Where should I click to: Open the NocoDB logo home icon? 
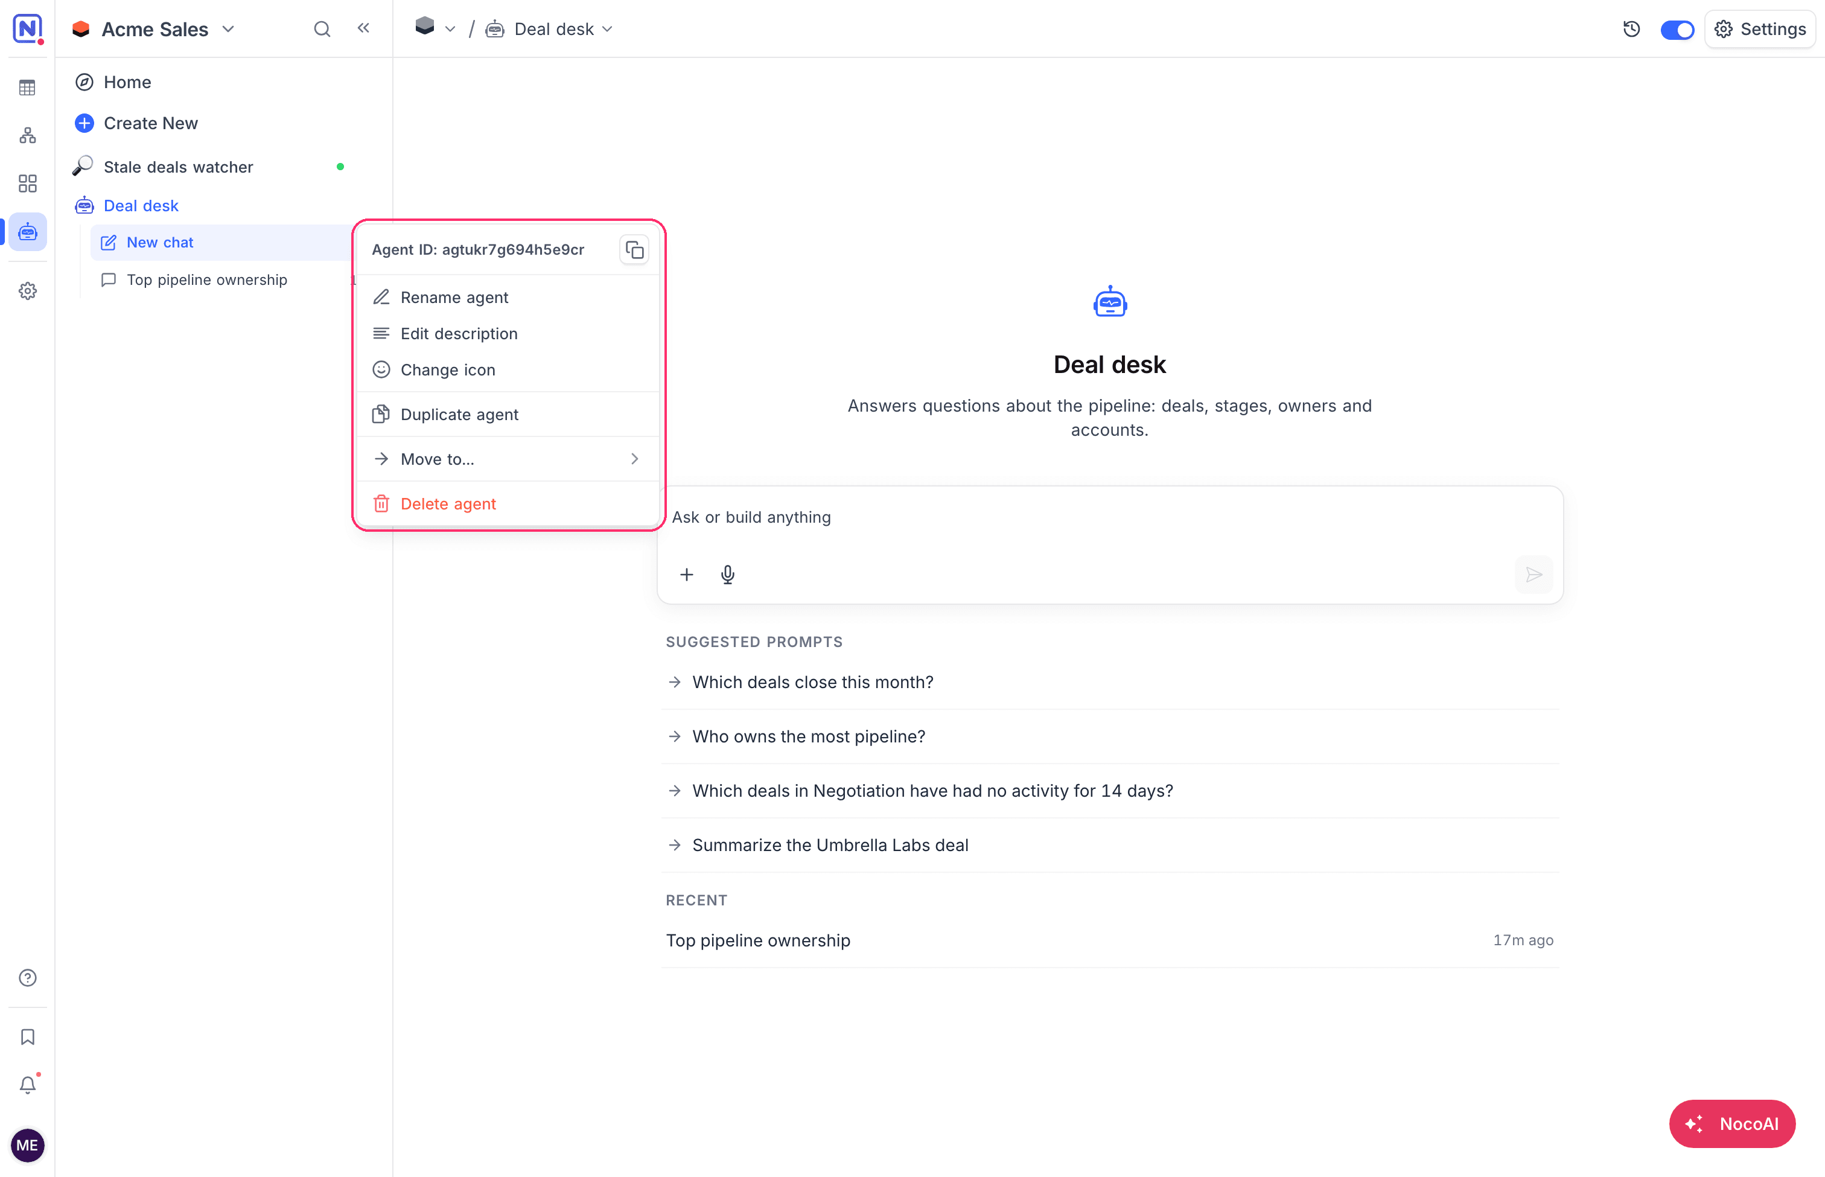[28, 29]
